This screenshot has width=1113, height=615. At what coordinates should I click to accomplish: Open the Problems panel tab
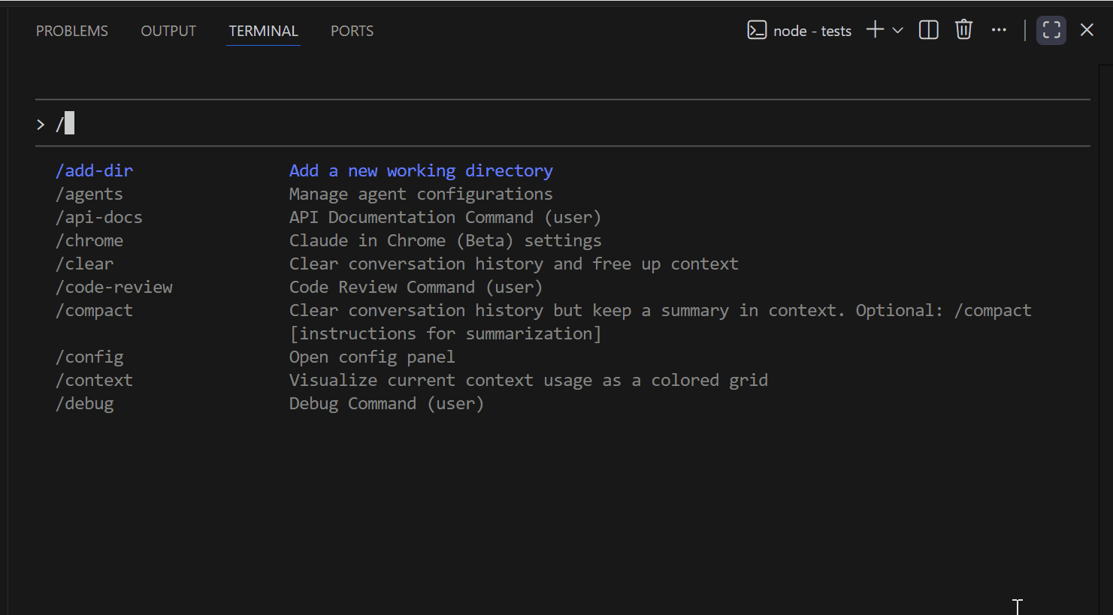click(72, 31)
